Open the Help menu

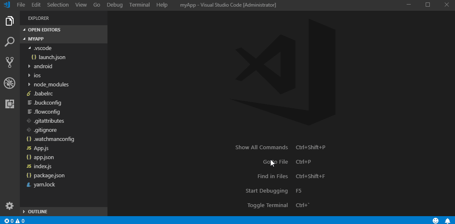tap(162, 5)
